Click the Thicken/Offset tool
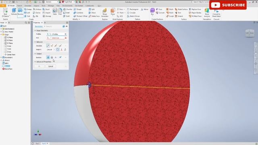The width and height of the screenshot is (258, 145). [x=80, y=16]
